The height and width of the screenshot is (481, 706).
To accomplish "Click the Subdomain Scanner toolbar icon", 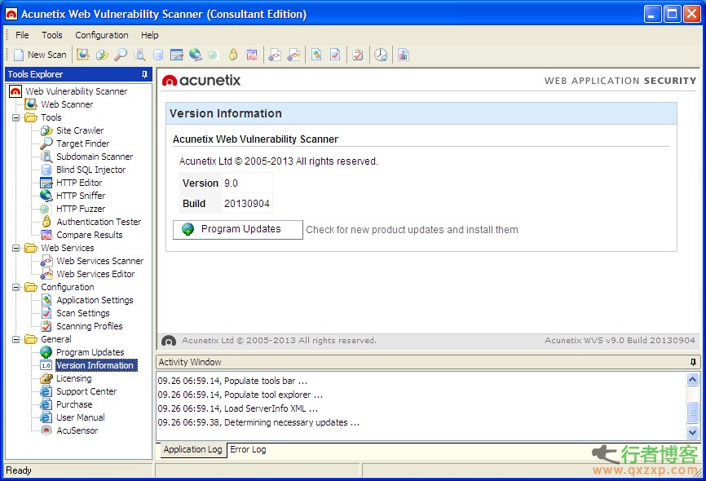I will [x=139, y=55].
